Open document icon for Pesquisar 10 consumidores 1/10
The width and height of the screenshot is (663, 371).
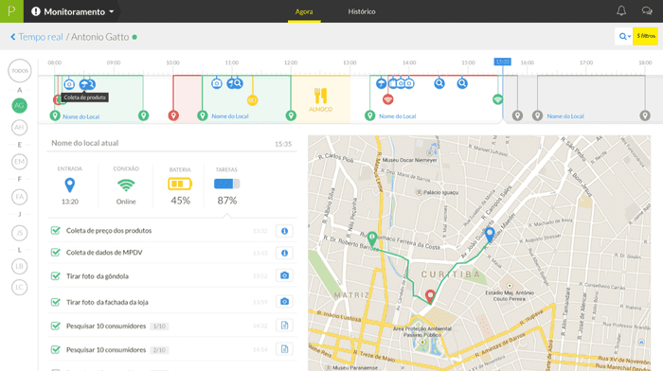click(x=284, y=326)
